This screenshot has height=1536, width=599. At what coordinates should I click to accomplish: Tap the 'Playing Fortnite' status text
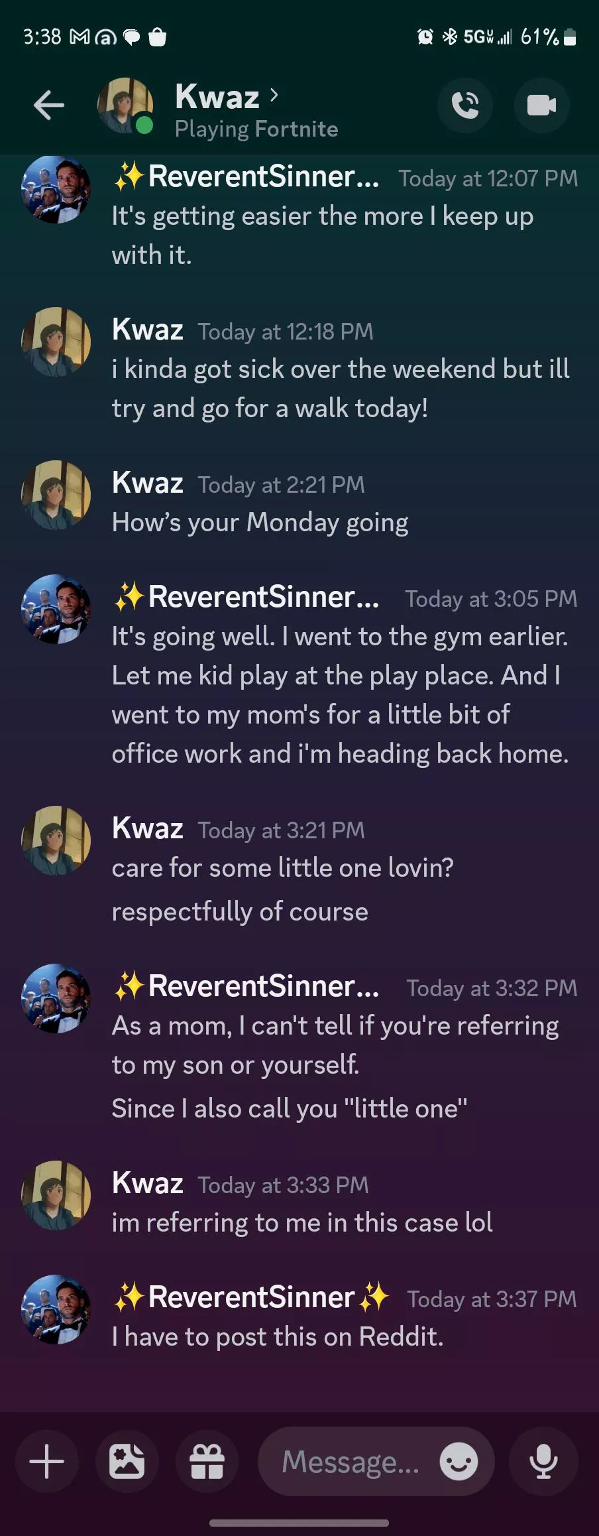click(256, 129)
